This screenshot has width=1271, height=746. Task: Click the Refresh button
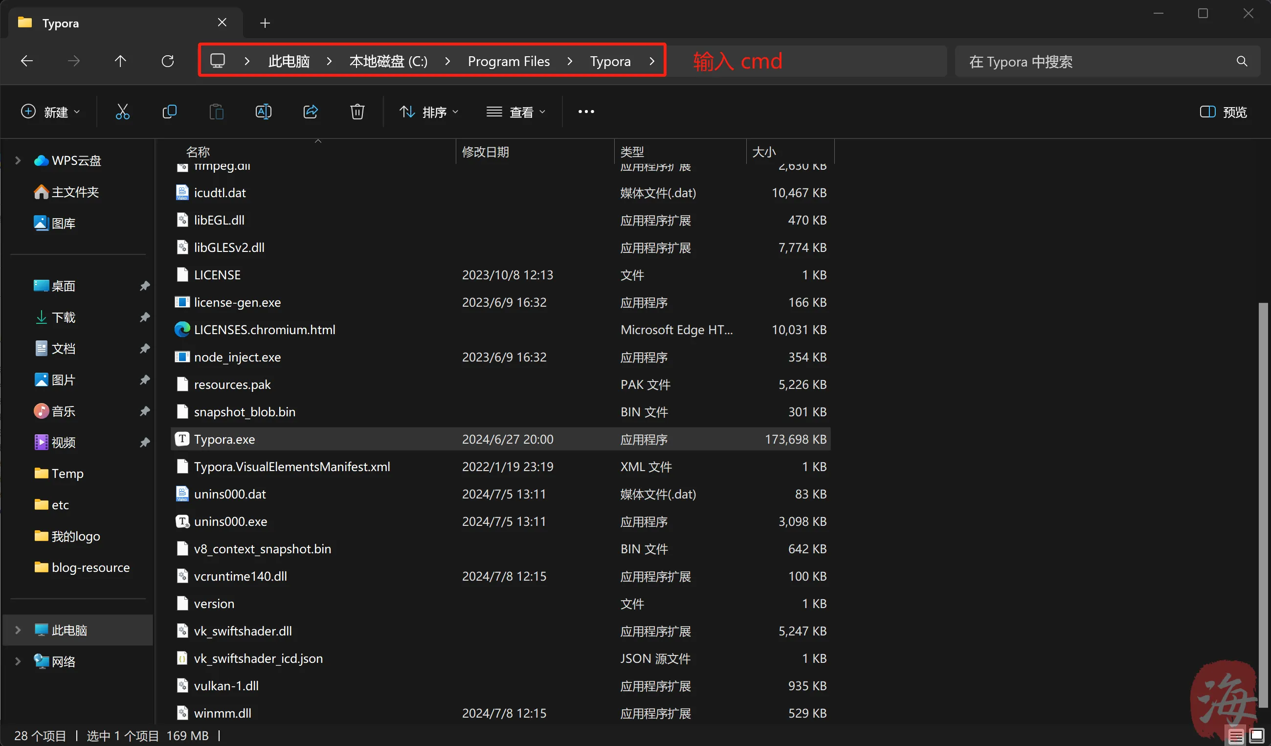[167, 62]
